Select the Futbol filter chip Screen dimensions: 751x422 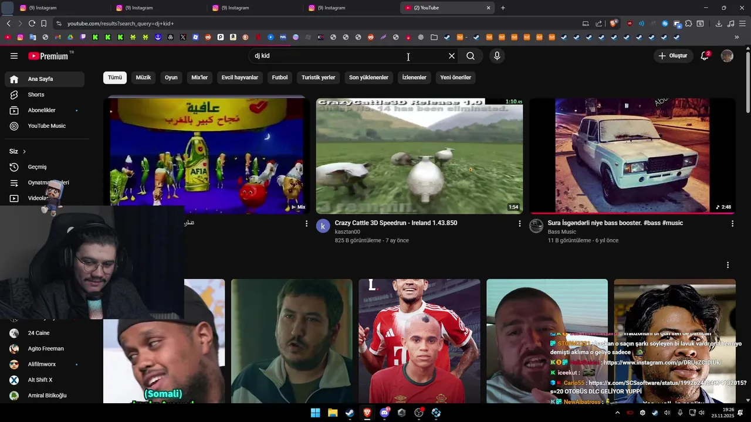(280, 77)
